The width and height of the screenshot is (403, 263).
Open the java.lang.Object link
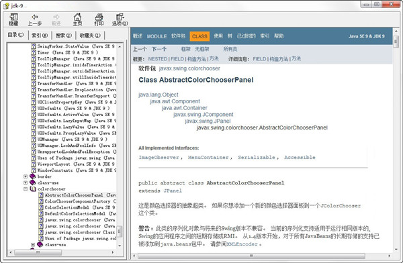159,95
